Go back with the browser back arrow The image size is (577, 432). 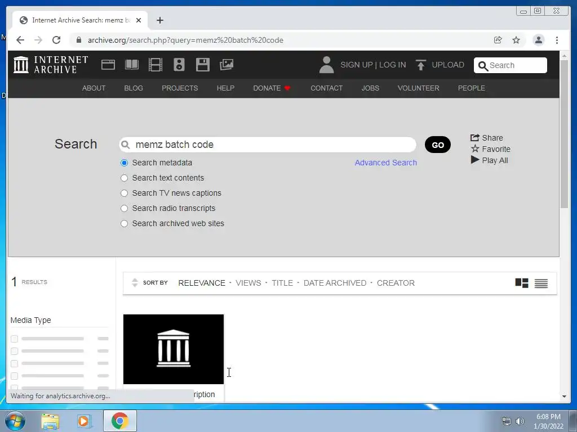tap(20, 40)
